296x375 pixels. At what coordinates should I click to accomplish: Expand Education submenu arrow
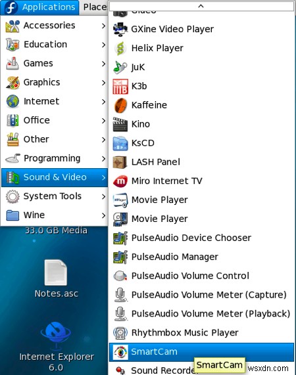click(103, 45)
